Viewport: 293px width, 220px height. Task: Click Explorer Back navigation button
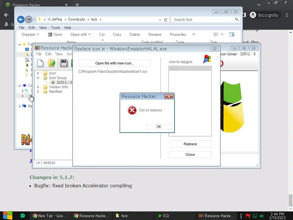click(21, 19)
